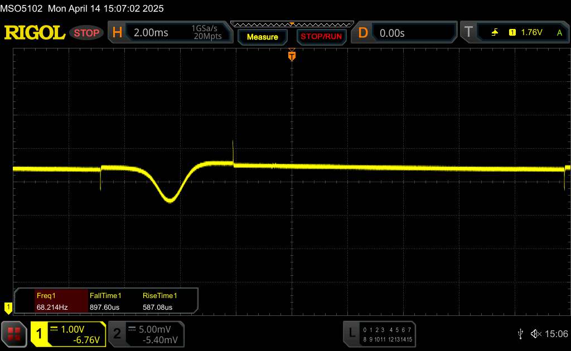Image resolution: width=571 pixels, height=351 pixels.
Task: Click the orange T trigger position marker
Action: (x=292, y=55)
